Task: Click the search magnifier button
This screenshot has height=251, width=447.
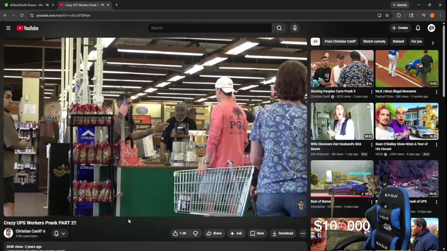Action: pyautogui.click(x=279, y=28)
